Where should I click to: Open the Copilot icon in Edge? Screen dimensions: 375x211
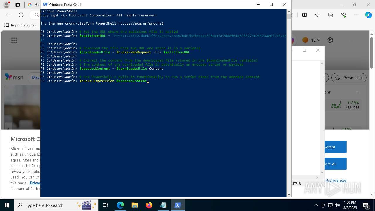(x=368, y=15)
